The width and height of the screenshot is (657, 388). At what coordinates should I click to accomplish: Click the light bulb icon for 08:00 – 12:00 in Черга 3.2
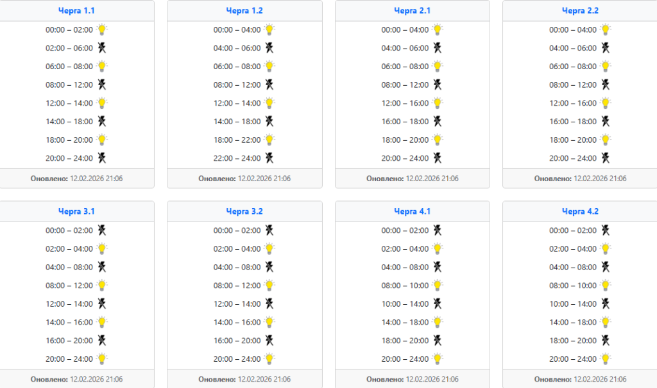(x=269, y=286)
